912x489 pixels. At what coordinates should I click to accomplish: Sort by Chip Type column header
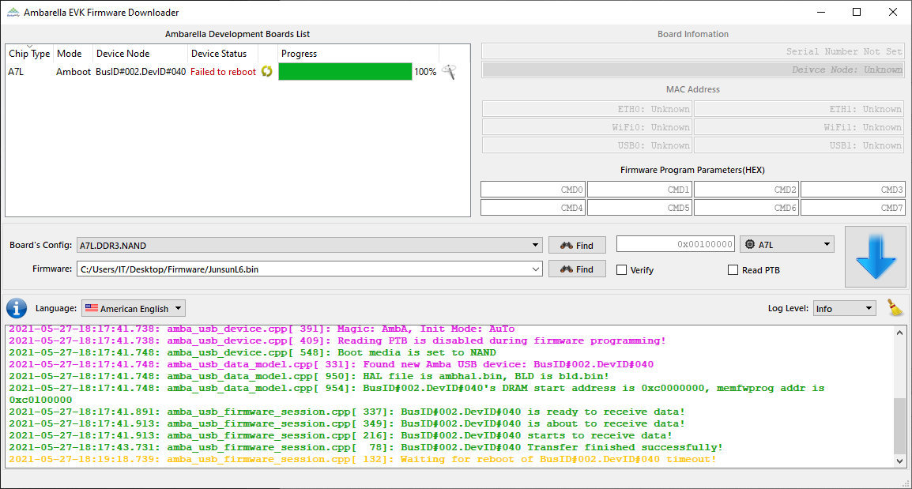coord(29,54)
